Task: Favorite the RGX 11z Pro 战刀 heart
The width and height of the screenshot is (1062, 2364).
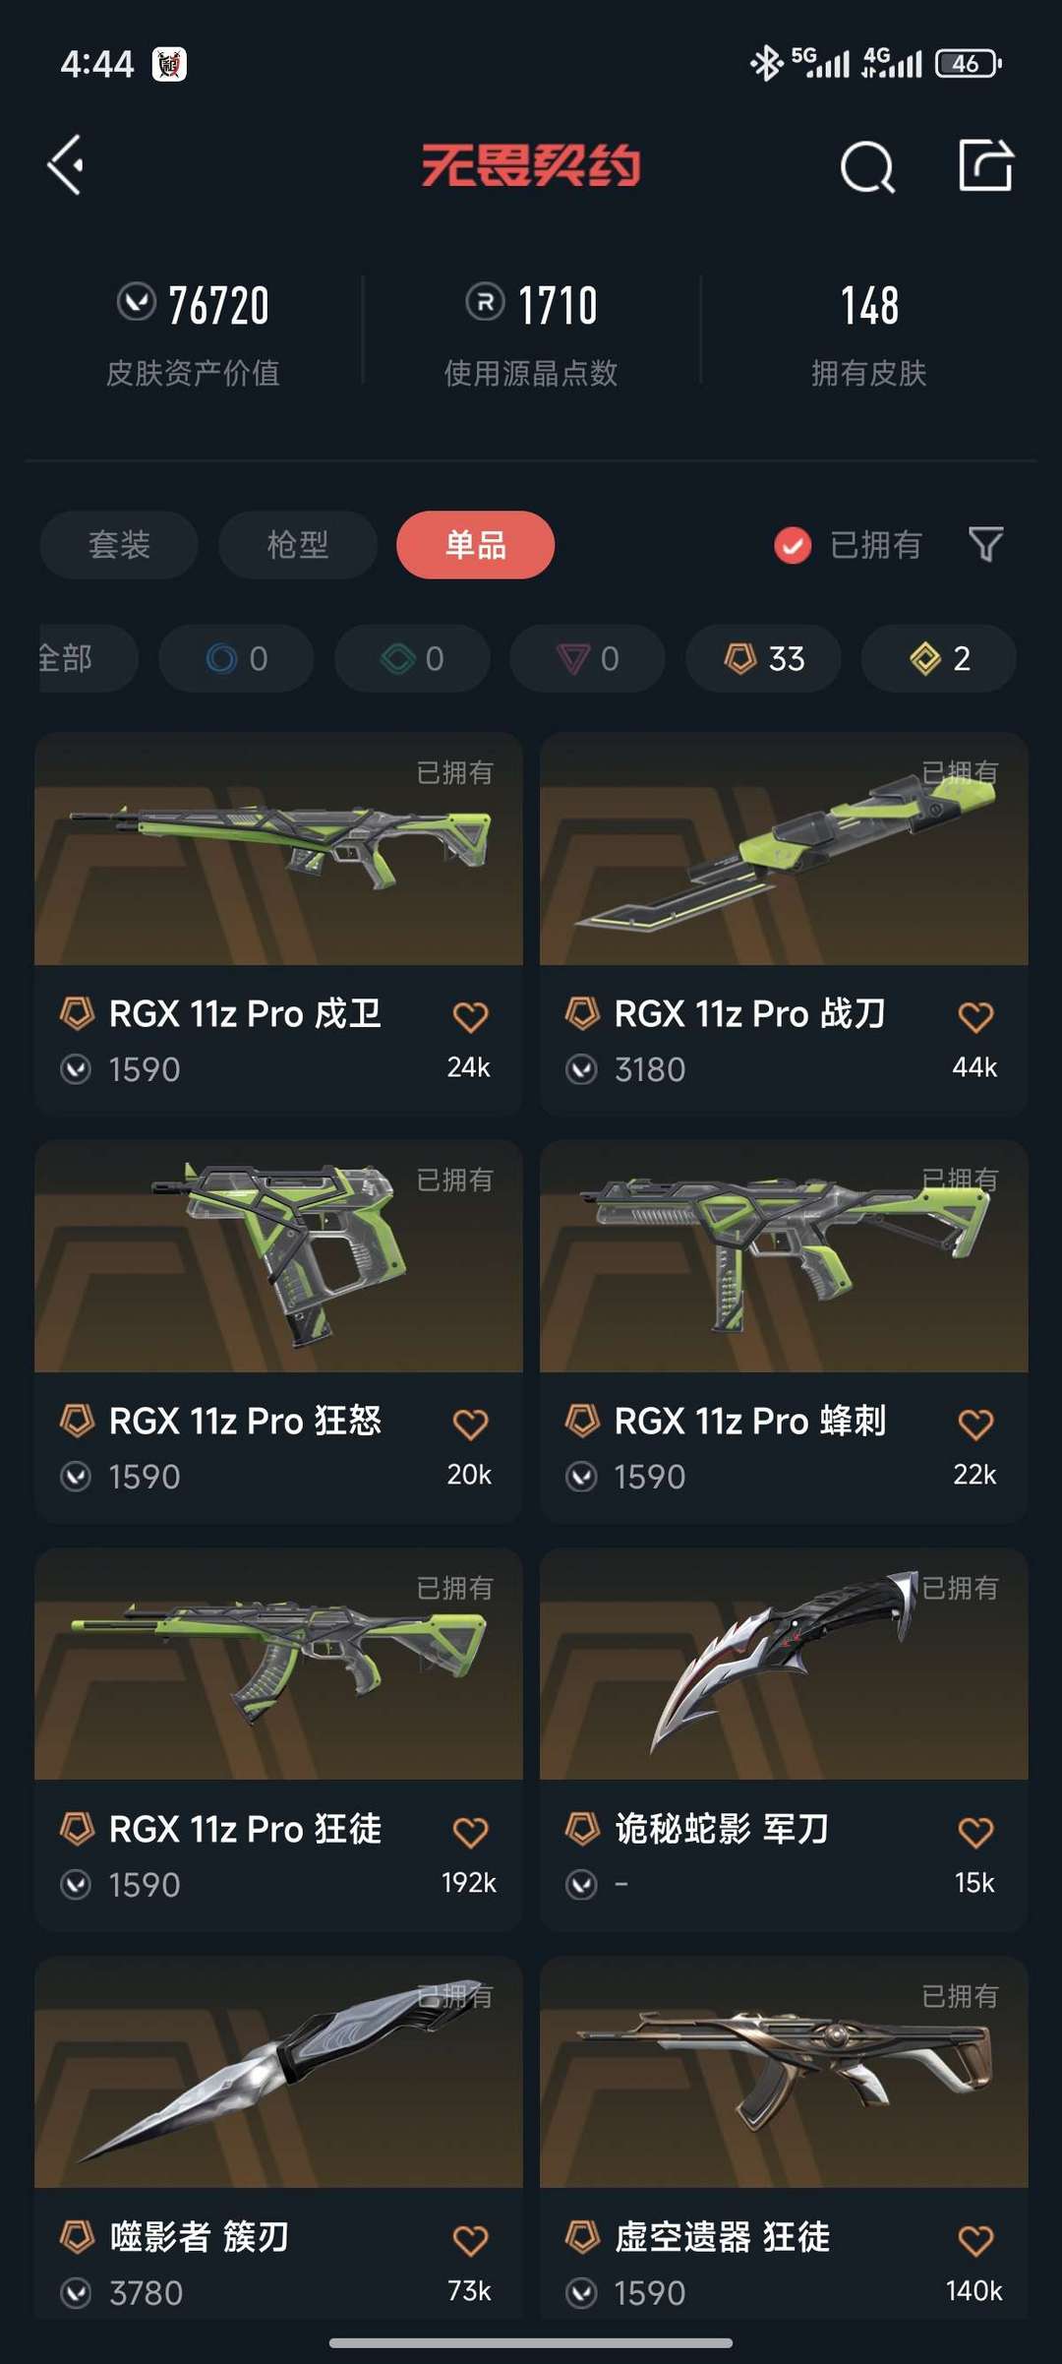Action: click(975, 1016)
